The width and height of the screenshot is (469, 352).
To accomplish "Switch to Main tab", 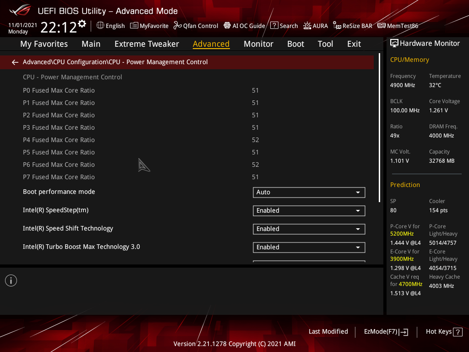I will pos(91,44).
